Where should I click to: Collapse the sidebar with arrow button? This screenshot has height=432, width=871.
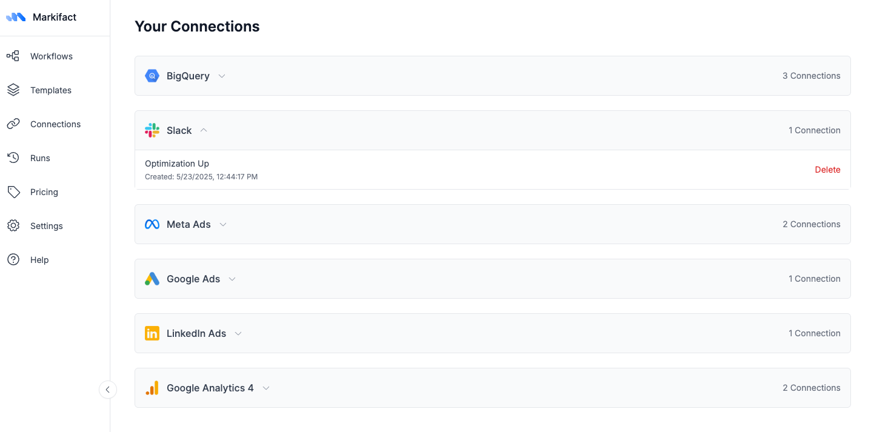(x=107, y=390)
